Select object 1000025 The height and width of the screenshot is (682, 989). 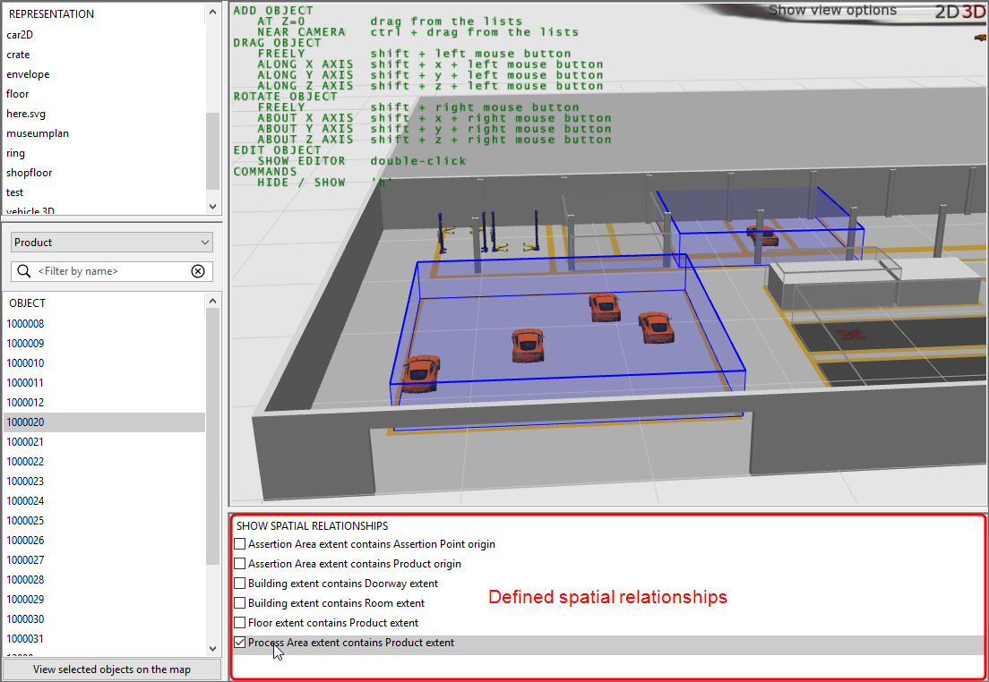[105, 521]
